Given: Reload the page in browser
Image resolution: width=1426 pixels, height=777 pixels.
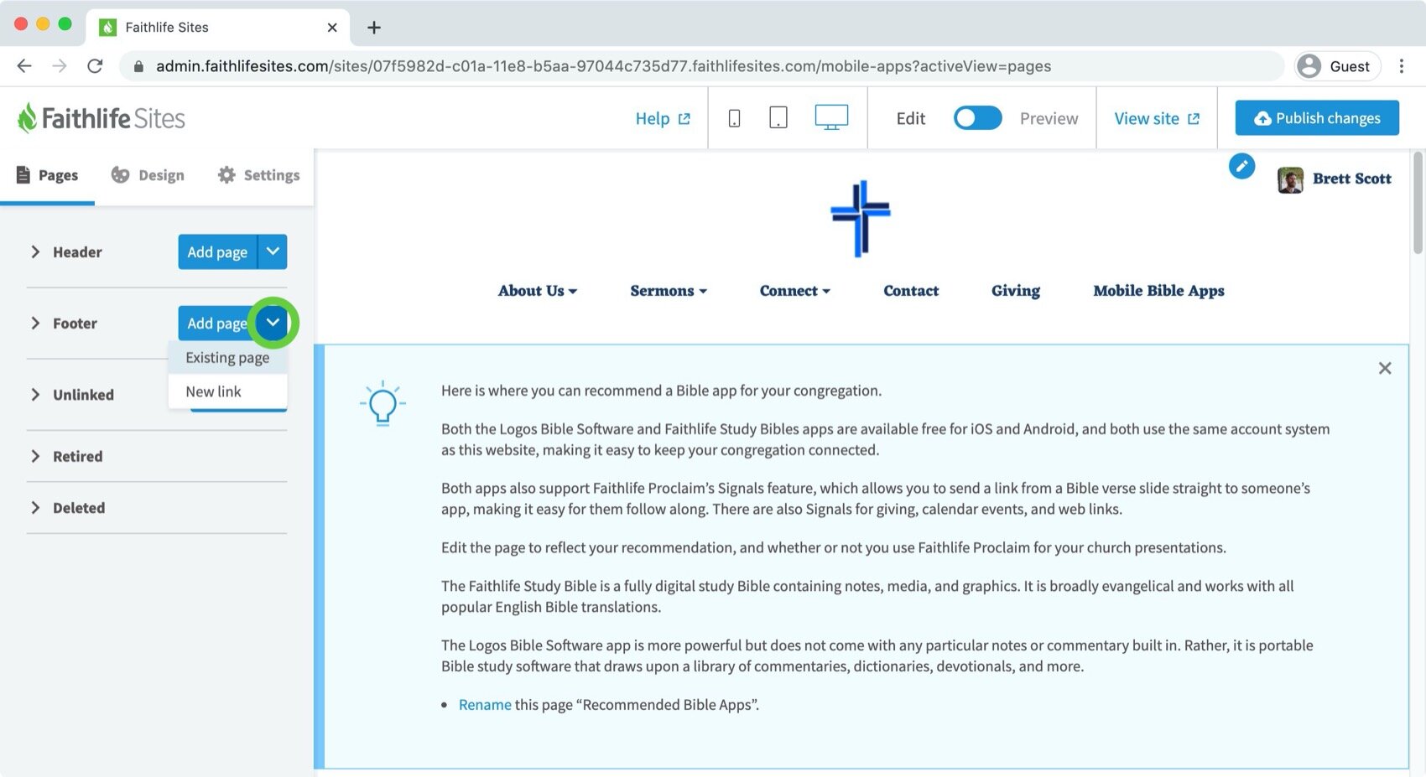Looking at the screenshot, I should (x=95, y=66).
